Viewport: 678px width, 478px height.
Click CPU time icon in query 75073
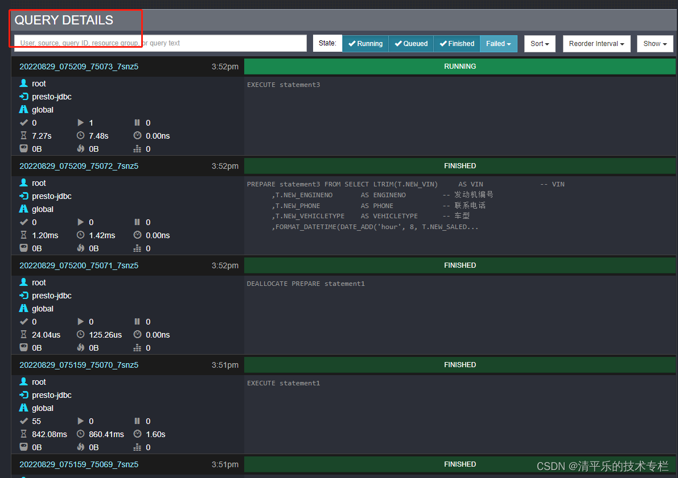pos(138,136)
